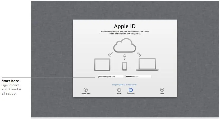220x119 pixels.
Task: Click the Apple ID heading
Action: (125, 26)
